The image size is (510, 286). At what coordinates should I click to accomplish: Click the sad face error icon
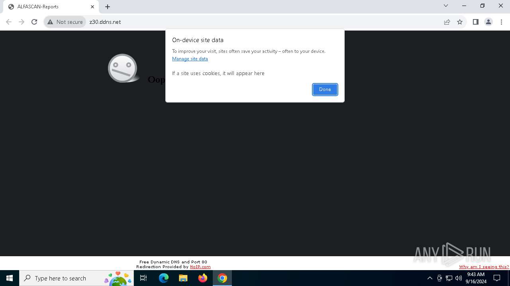[123, 68]
